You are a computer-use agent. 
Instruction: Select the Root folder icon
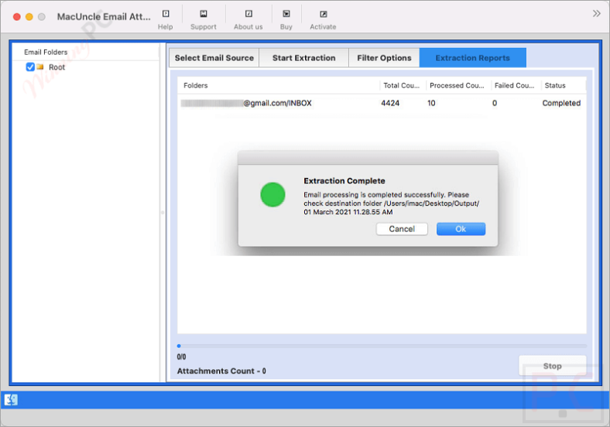click(x=40, y=67)
